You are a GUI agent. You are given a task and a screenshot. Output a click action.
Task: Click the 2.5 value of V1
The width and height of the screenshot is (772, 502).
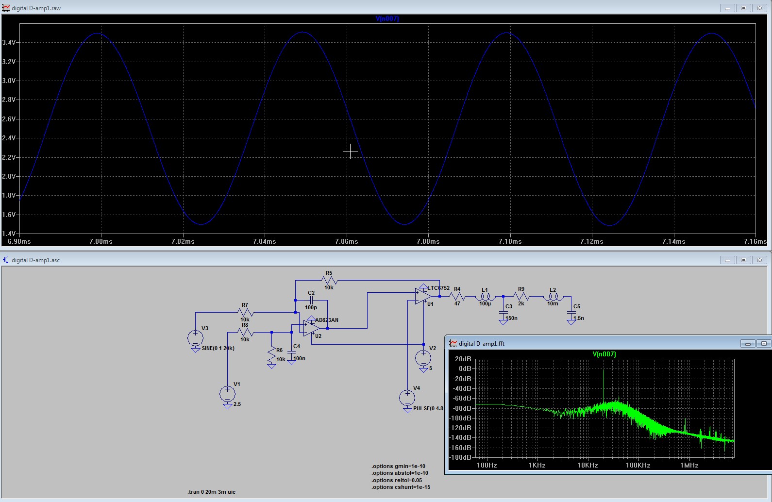pos(237,404)
